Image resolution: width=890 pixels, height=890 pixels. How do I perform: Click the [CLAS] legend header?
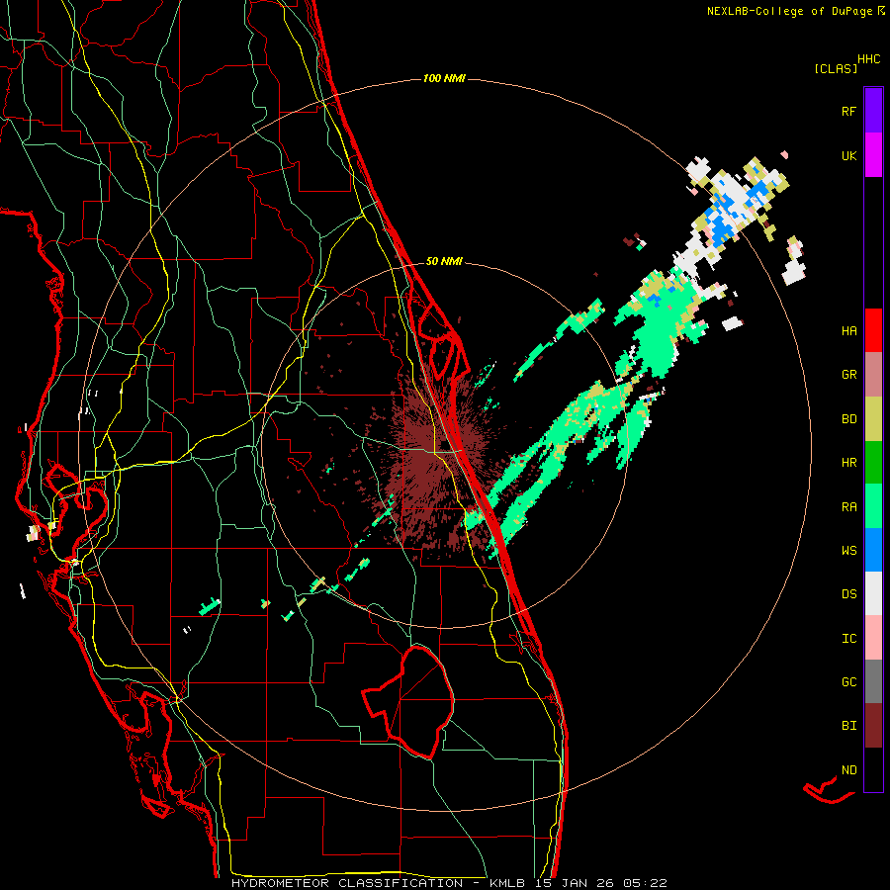coord(836,68)
